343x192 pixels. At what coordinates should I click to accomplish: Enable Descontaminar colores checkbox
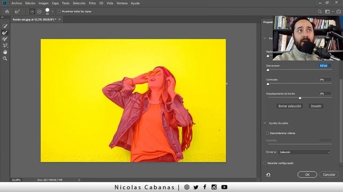click(267, 133)
